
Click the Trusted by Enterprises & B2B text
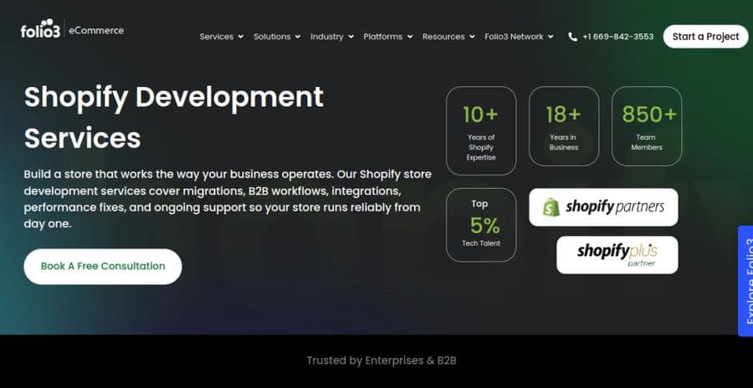coord(382,360)
